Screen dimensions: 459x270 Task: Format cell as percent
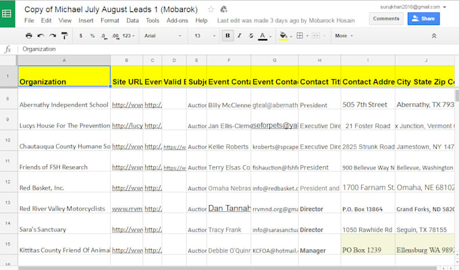click(x=92, y=36)
